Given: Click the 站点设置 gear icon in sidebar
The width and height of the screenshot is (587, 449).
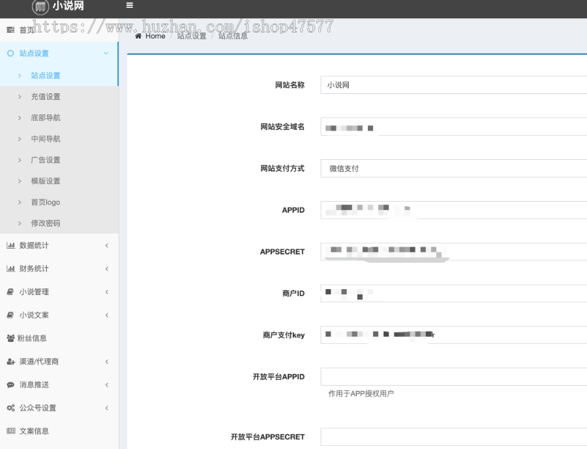Looking at the screenshot, I should (x=10, y=53).
